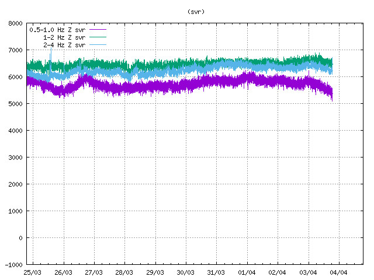The height and width of the screenshot is (280, 374).
Task: Select the "2-4 Hz Z svr" legend label
Action: click(x=64, y=44)
